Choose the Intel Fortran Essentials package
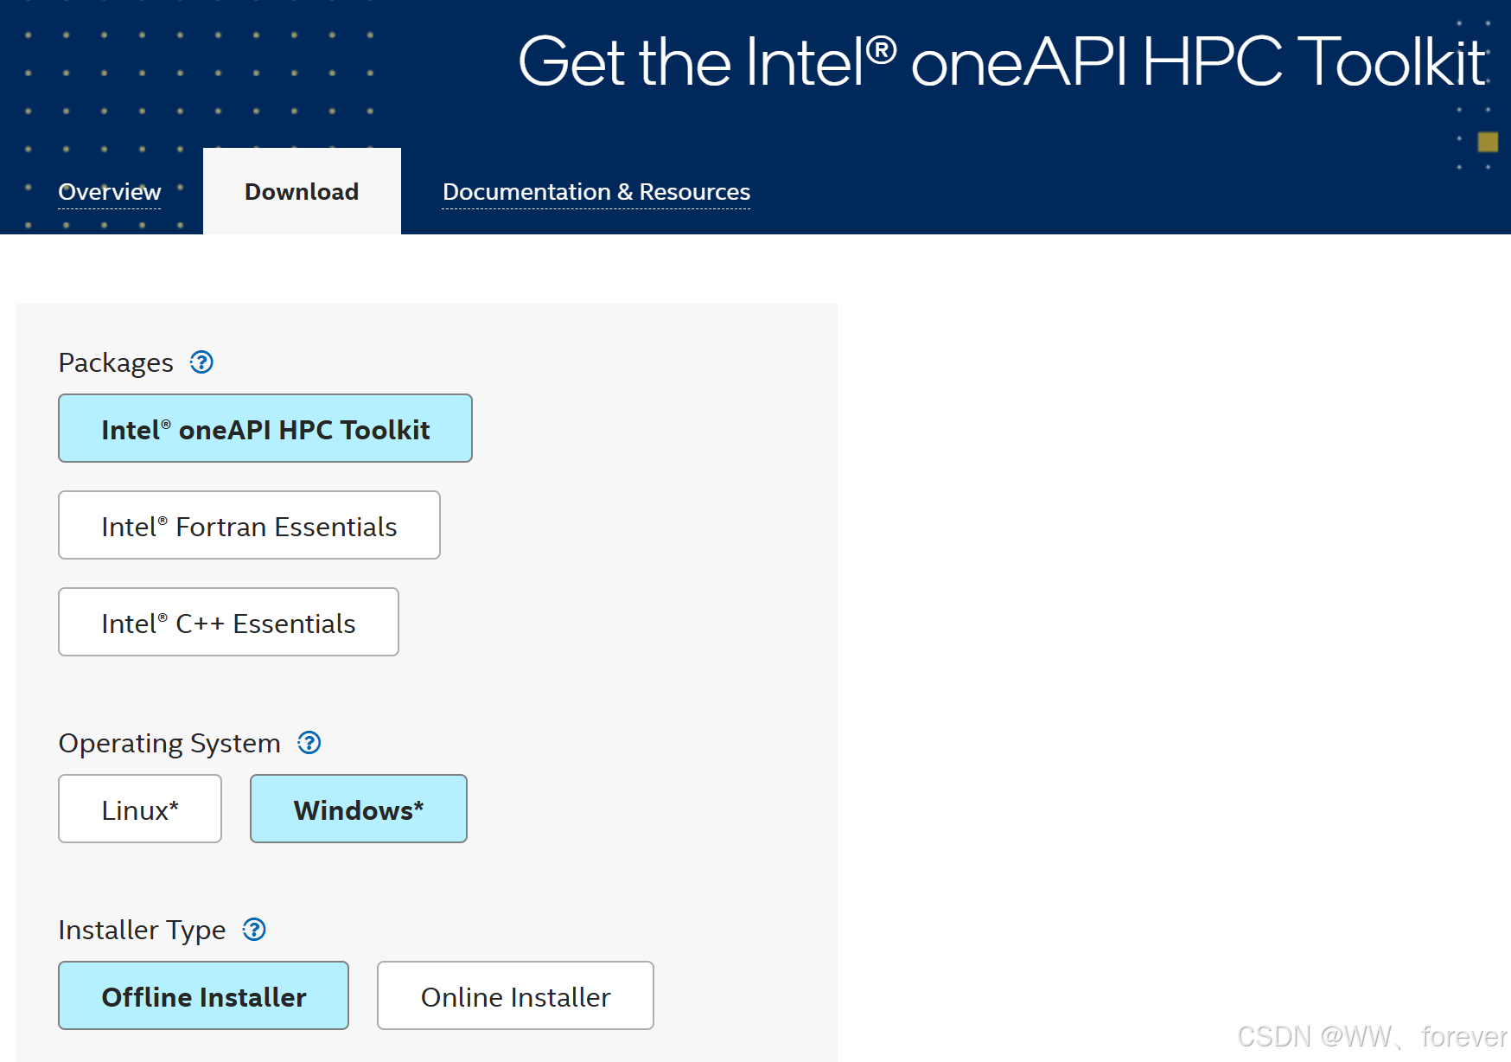 click(x=249, y=525)
